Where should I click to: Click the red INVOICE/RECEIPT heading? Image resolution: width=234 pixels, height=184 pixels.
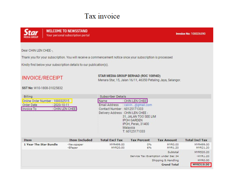(x=42, y=78)
